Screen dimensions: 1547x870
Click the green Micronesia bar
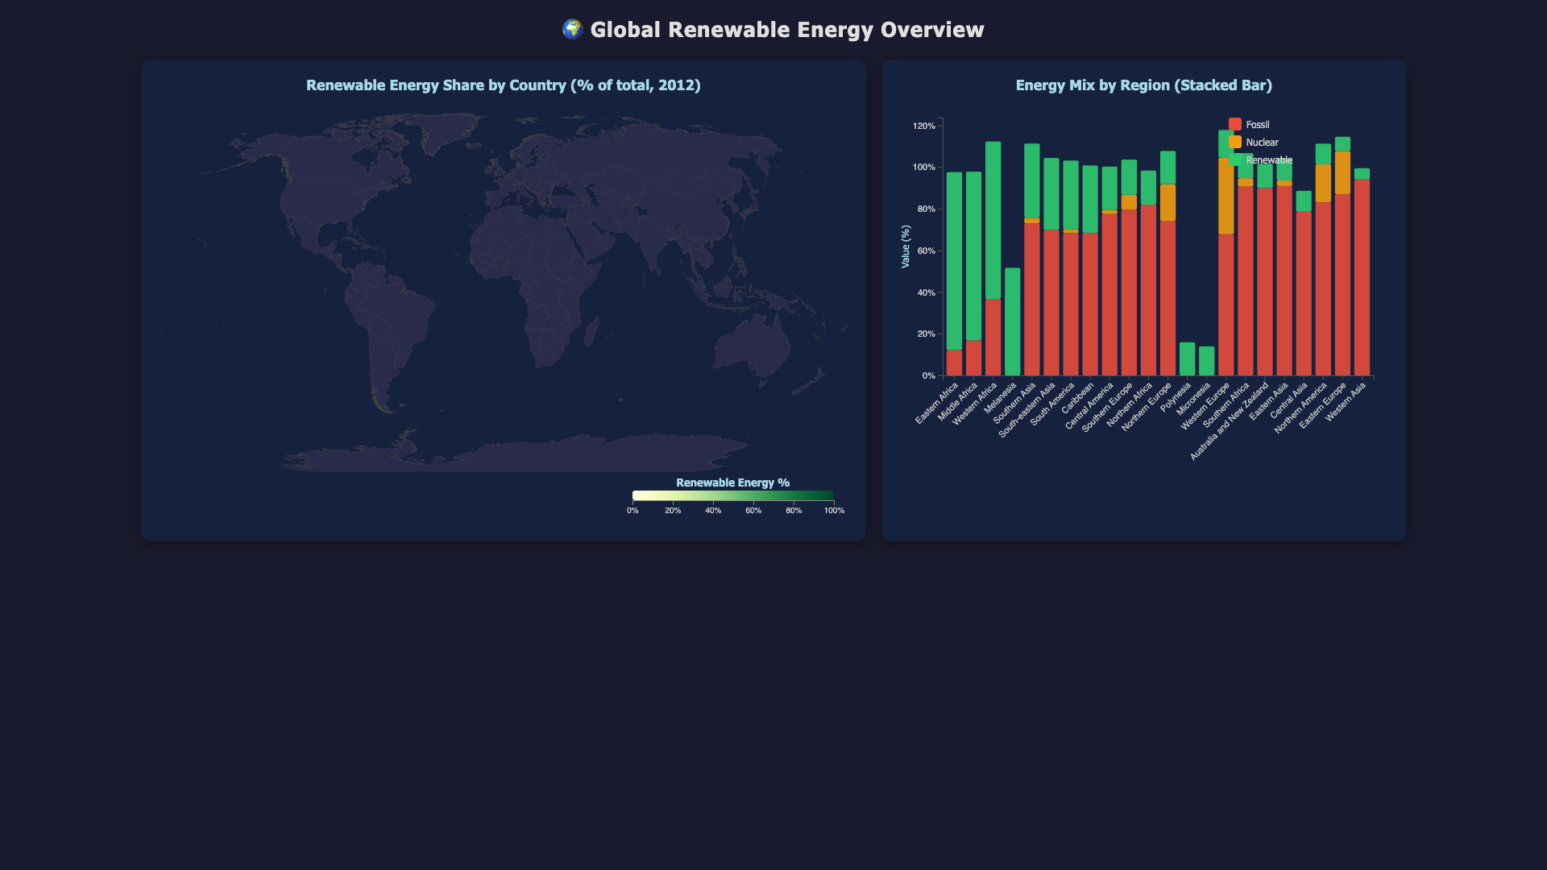[x=1206, y=361]
